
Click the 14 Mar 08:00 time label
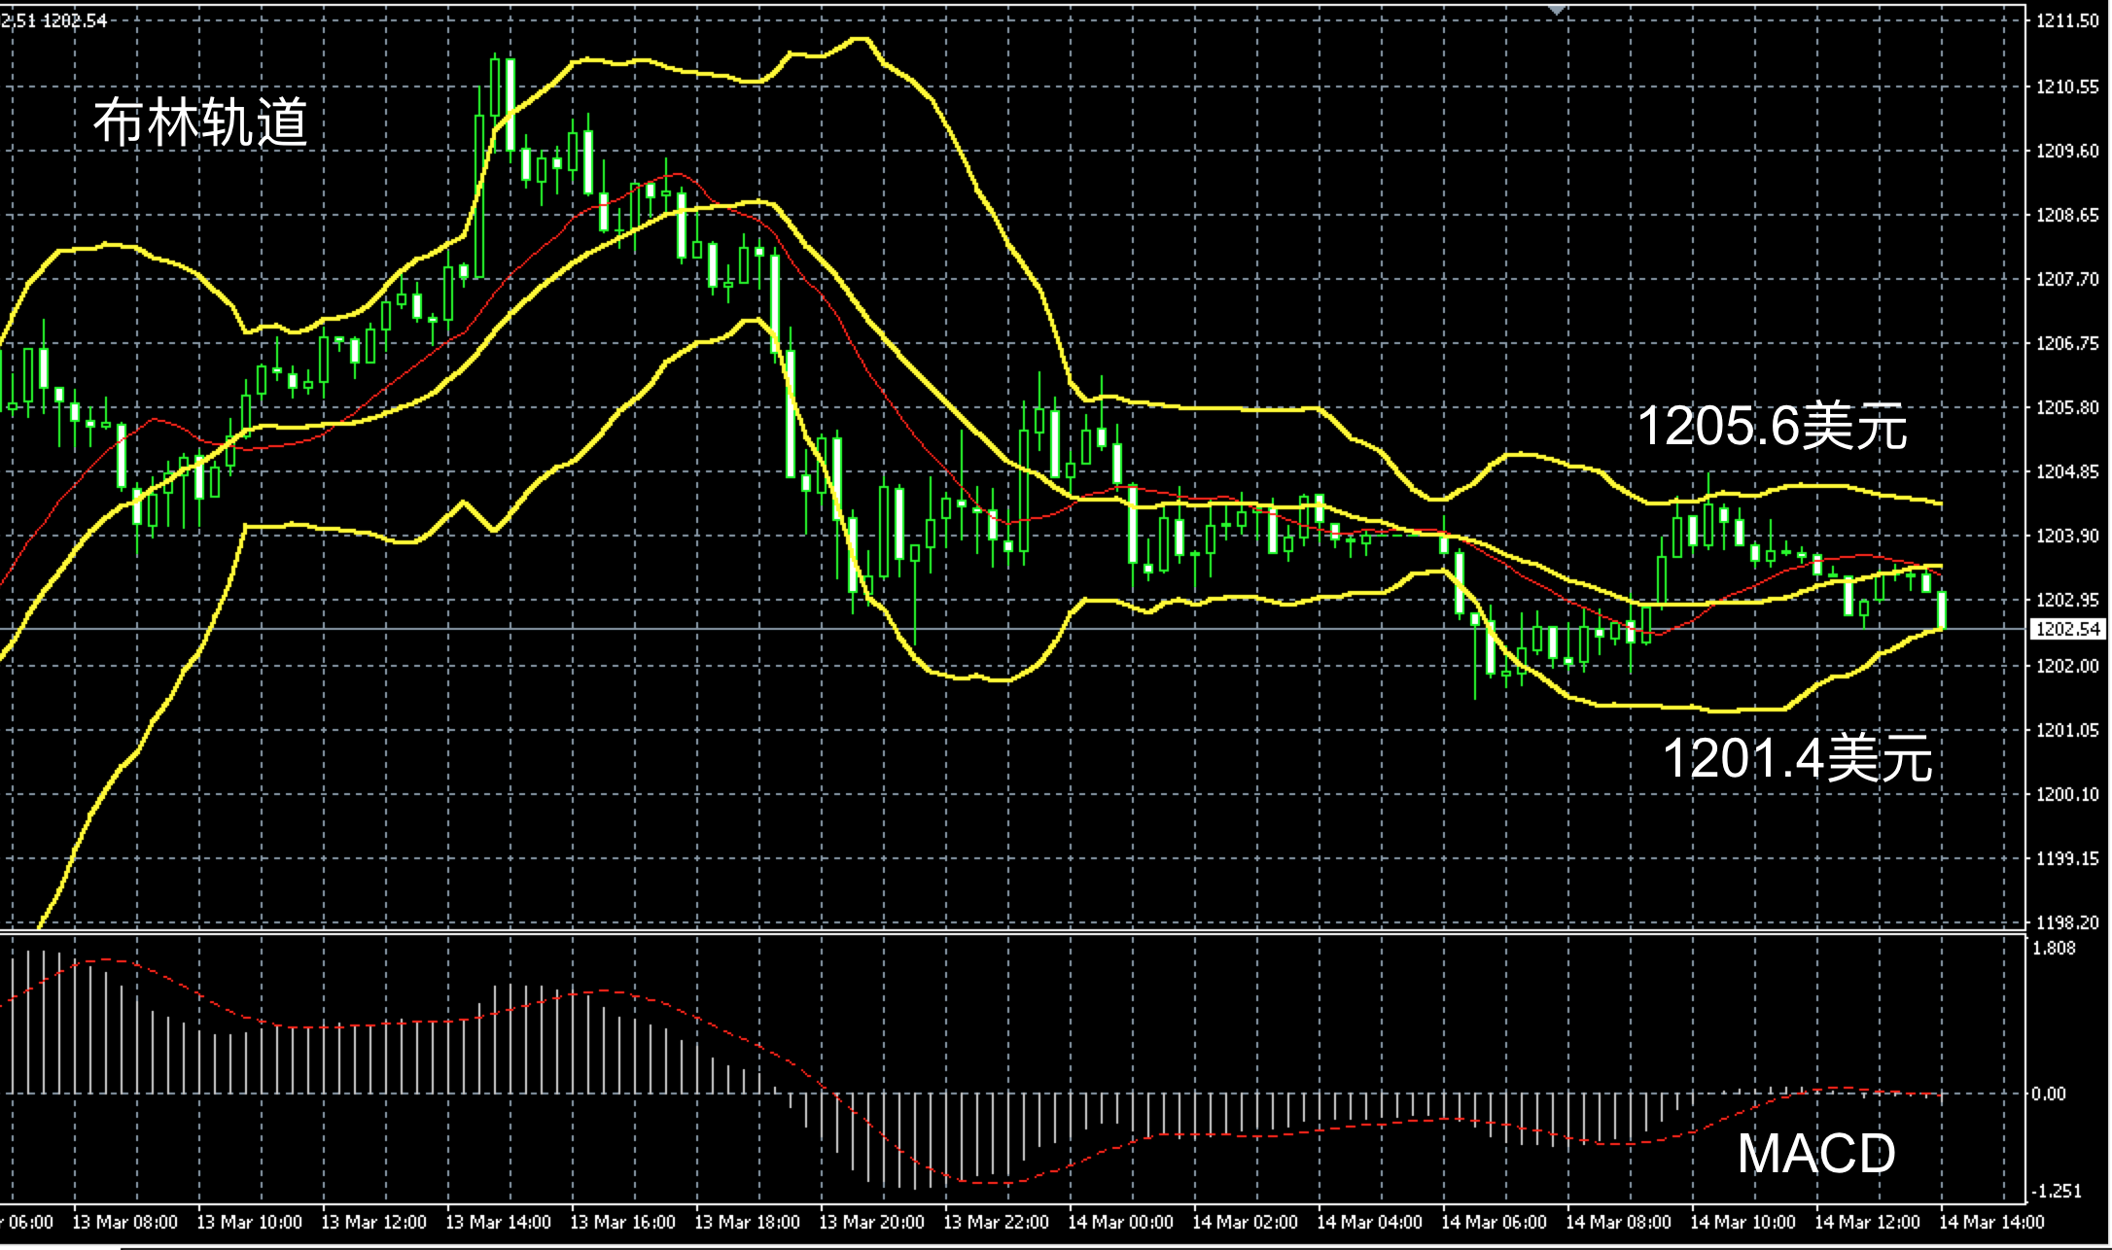click(x=1618, y=1222)
